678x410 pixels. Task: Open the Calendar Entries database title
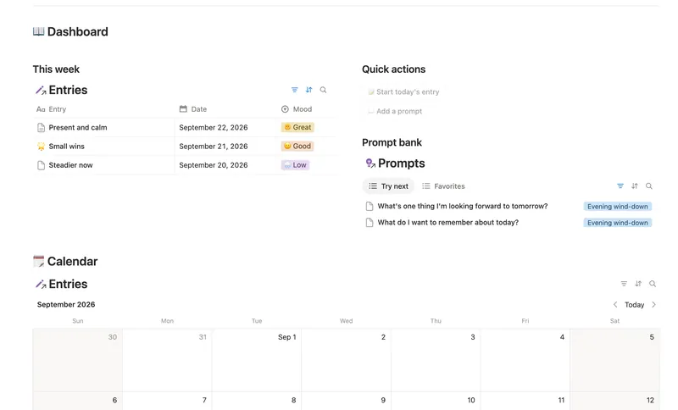click(68, 284)
